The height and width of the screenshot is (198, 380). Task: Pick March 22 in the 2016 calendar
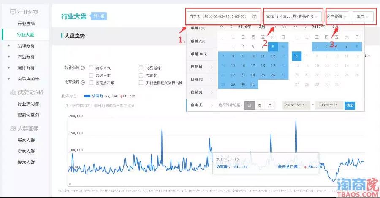(233, 75)
